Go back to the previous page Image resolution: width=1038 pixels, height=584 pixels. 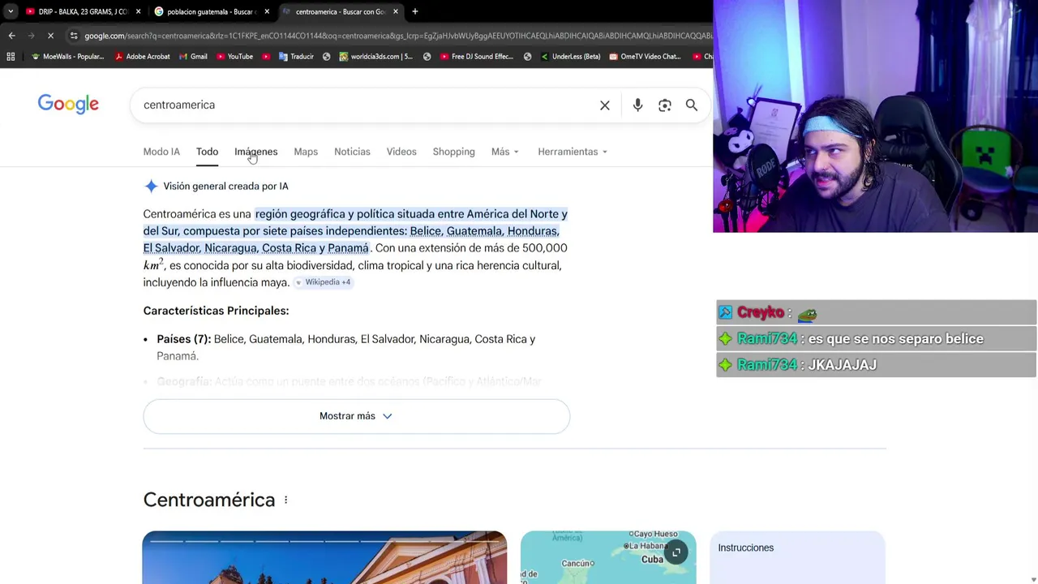11,36
